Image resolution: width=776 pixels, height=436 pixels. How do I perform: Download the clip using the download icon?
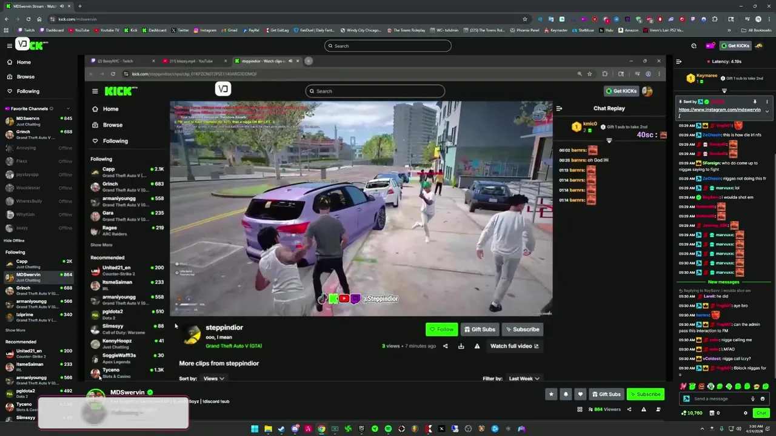pyautogui.click(x=461, y=346)
